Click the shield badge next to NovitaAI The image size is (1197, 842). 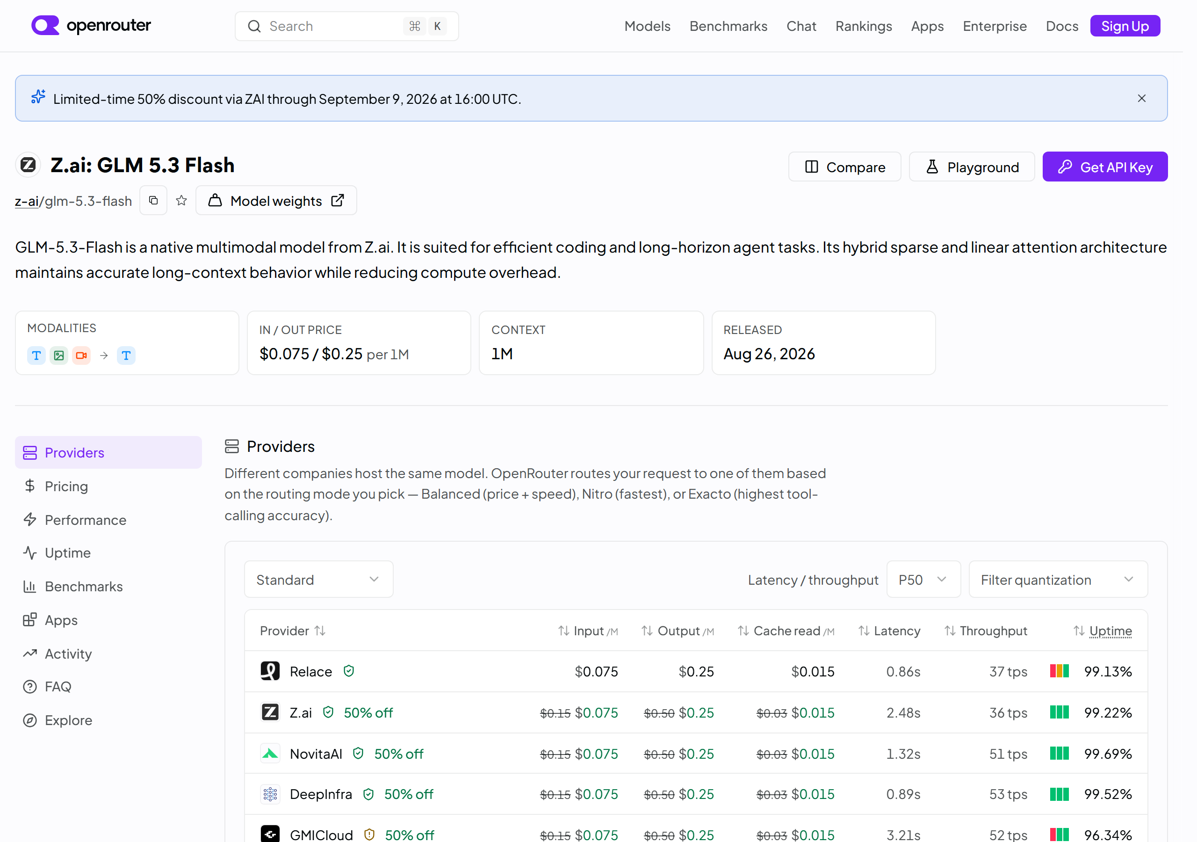pyautogui.click(x=358, y=753)
